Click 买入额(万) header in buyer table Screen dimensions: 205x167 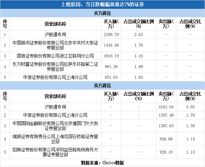[111, 24]
